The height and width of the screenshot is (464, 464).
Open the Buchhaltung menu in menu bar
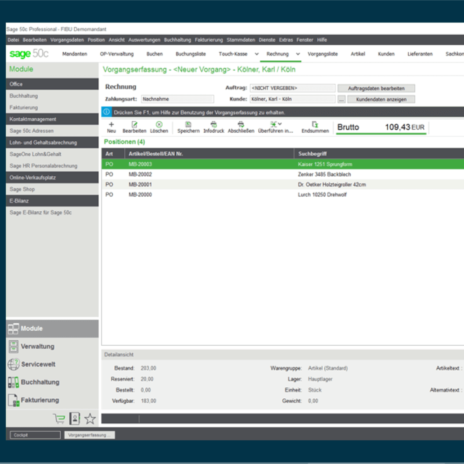pyautogui.click(x=178, y=40)
